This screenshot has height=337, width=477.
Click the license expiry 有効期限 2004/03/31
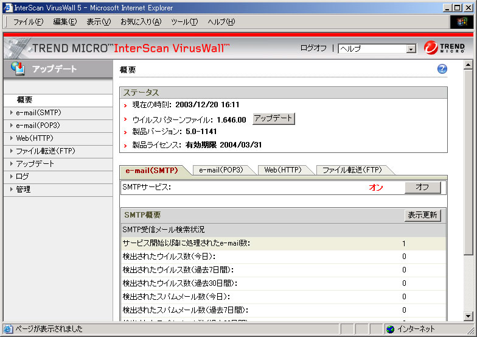[224, 145]
